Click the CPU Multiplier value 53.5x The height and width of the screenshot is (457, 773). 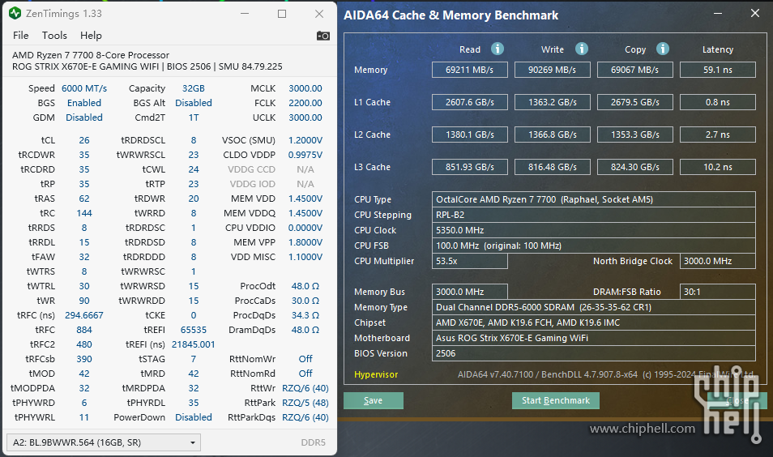click(470, 261)
